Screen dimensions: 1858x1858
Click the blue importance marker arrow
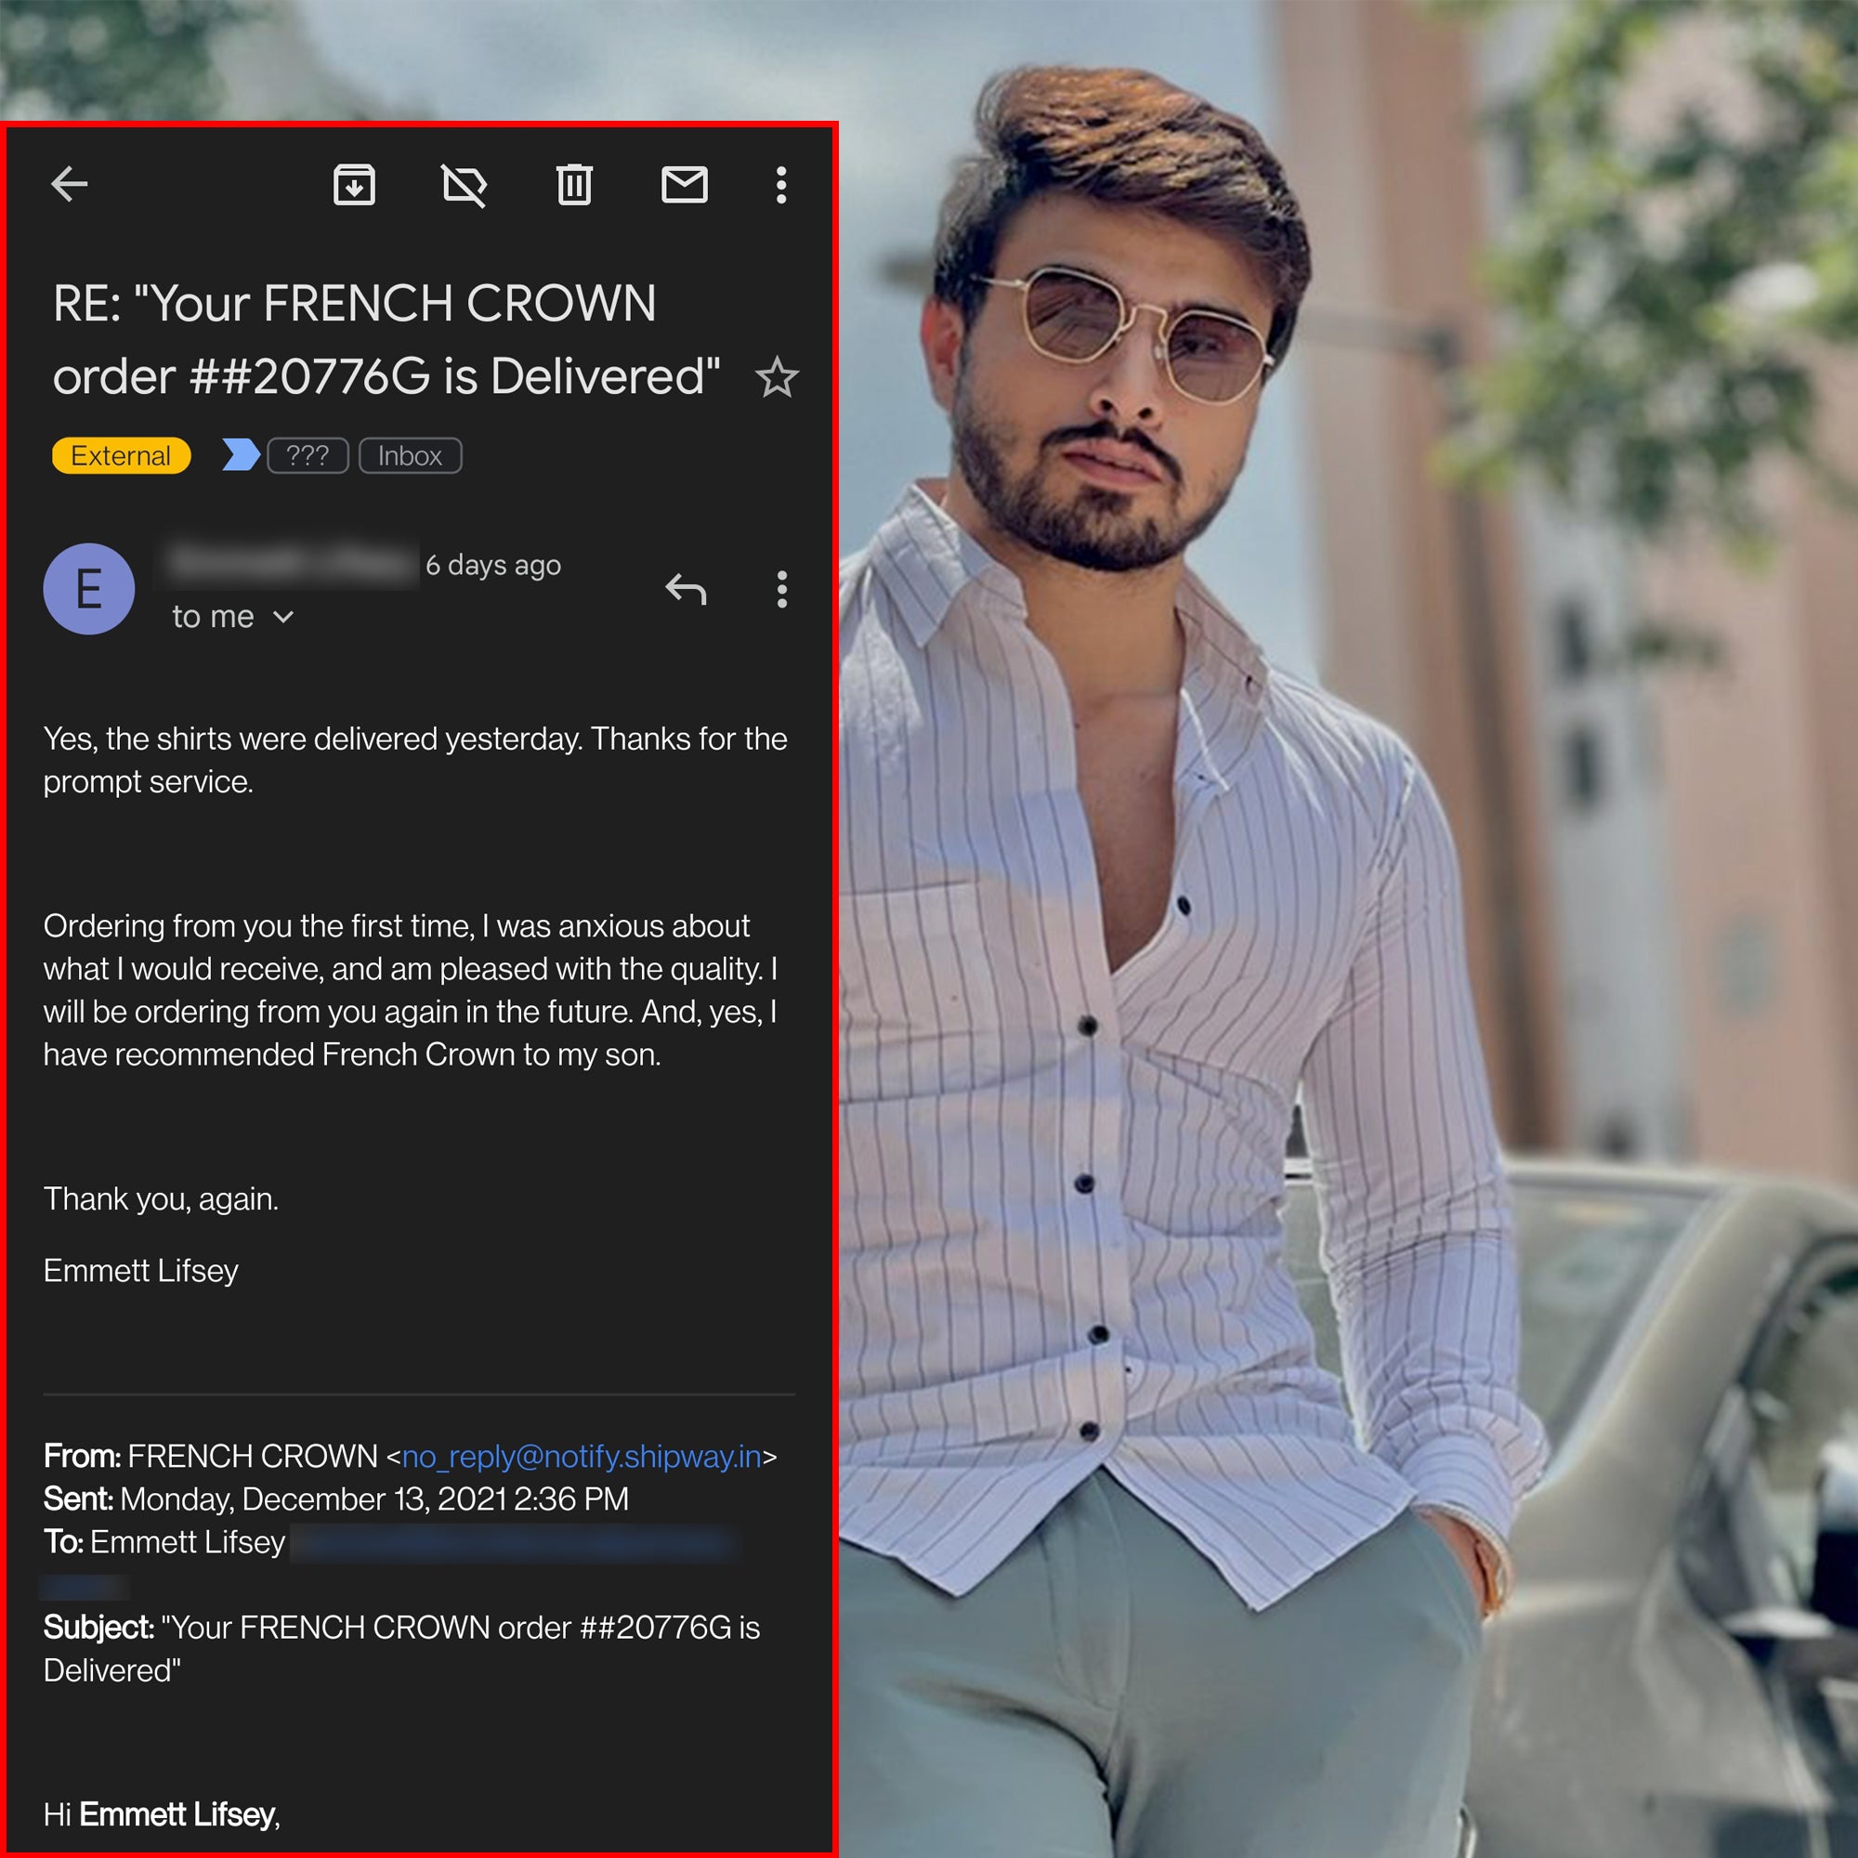[x=241, y=455]
